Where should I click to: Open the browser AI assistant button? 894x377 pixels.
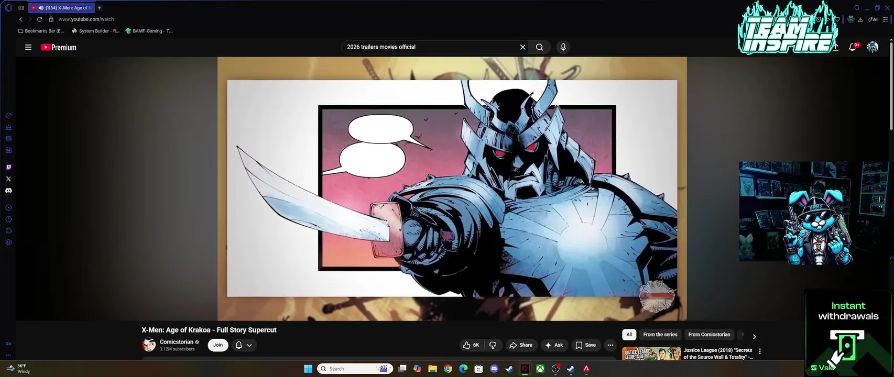pos(873,19)
